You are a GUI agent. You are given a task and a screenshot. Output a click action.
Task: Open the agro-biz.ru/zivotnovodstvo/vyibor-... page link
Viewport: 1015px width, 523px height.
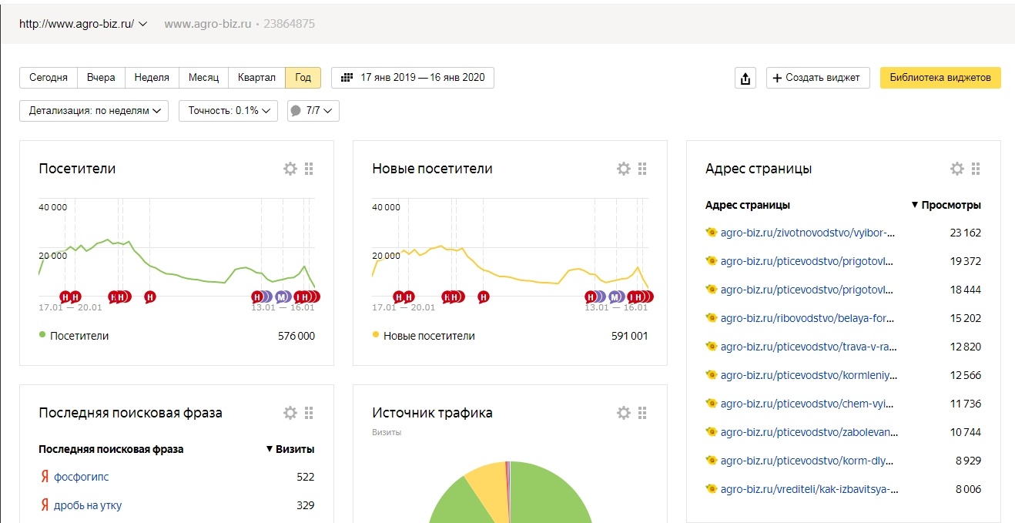click(x=808, y=233)
